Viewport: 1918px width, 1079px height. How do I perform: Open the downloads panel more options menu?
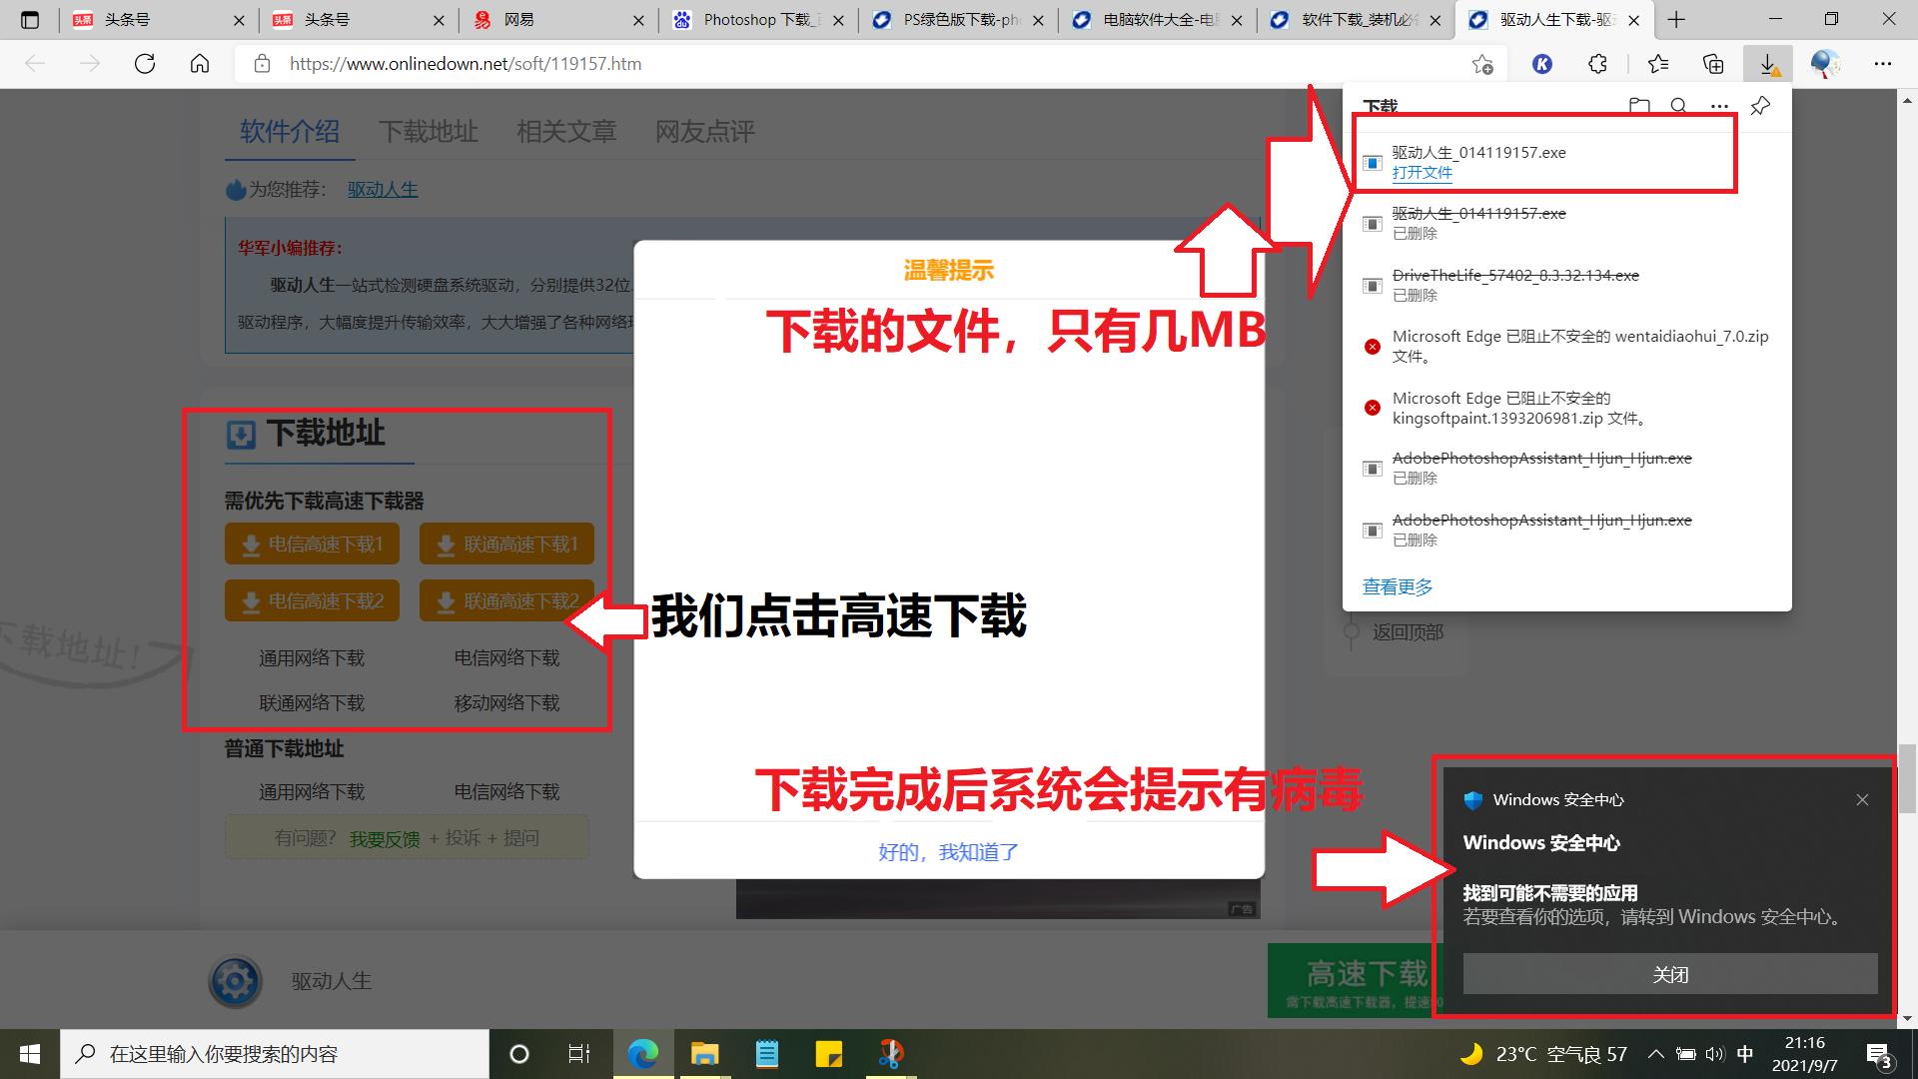1719,105
